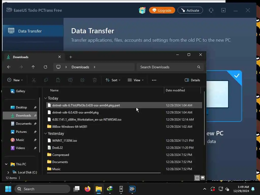The image size is (260, 195).
Task: Select the WINNT_1130W.iso file
Action: 124,141
